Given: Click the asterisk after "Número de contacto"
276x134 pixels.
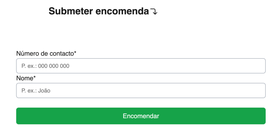Looking at the screenshot, I should point(75,53).
